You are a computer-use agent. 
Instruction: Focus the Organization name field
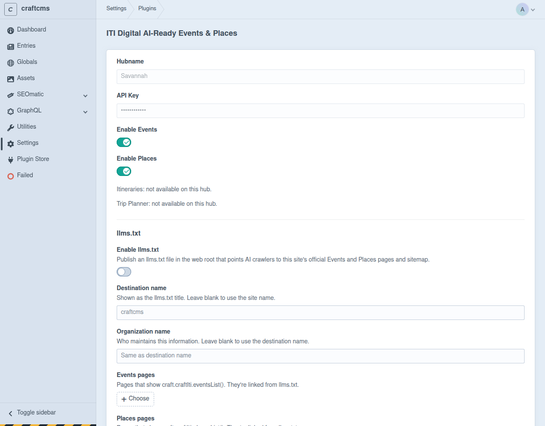[321, 356]
